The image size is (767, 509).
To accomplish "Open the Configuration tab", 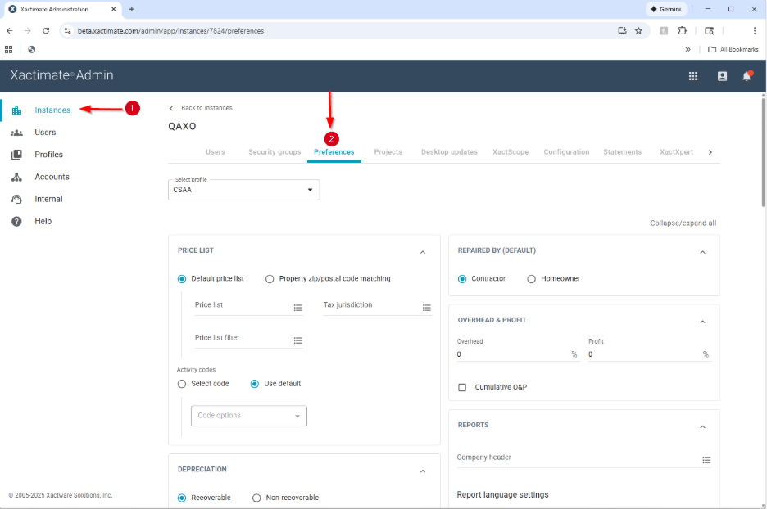I will click(566, 152).
